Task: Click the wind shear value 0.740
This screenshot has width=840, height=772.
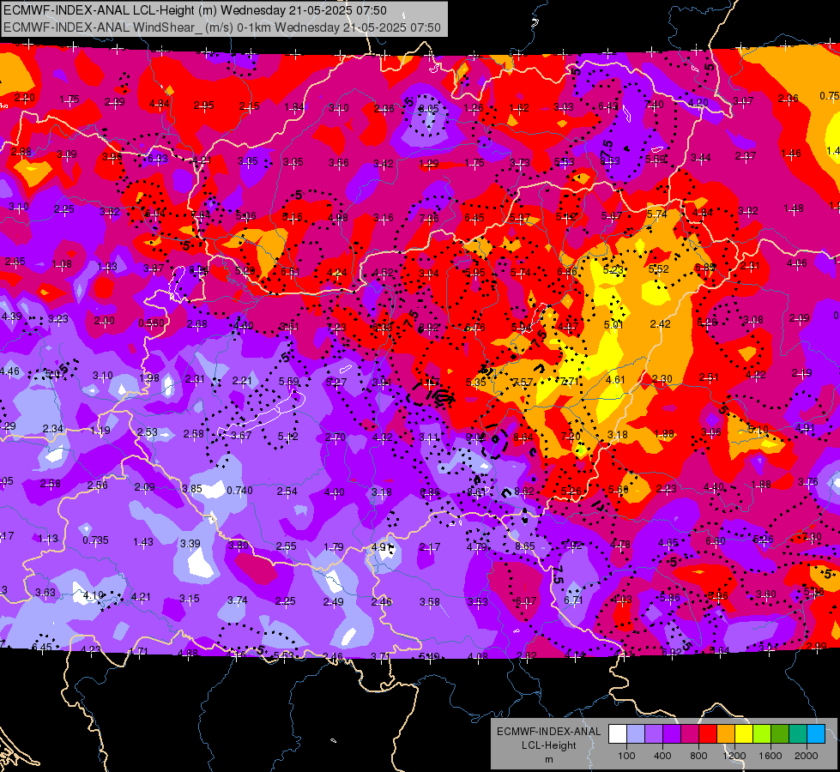Action: [x=239, y=490]
